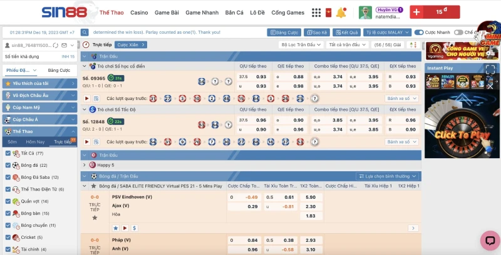
Task: Expand Cúp Nam Mỹ sidebar section
Action: [x=39, y=107]
